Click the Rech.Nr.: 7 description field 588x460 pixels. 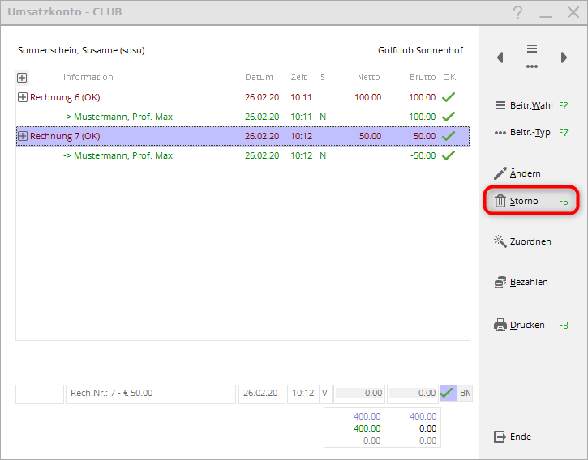coord(150,393)
